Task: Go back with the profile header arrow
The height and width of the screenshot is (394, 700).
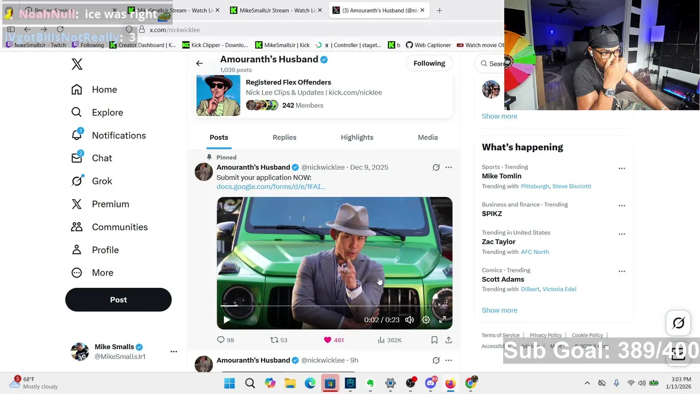Action: pyautogui.click(x=200, y=63)
